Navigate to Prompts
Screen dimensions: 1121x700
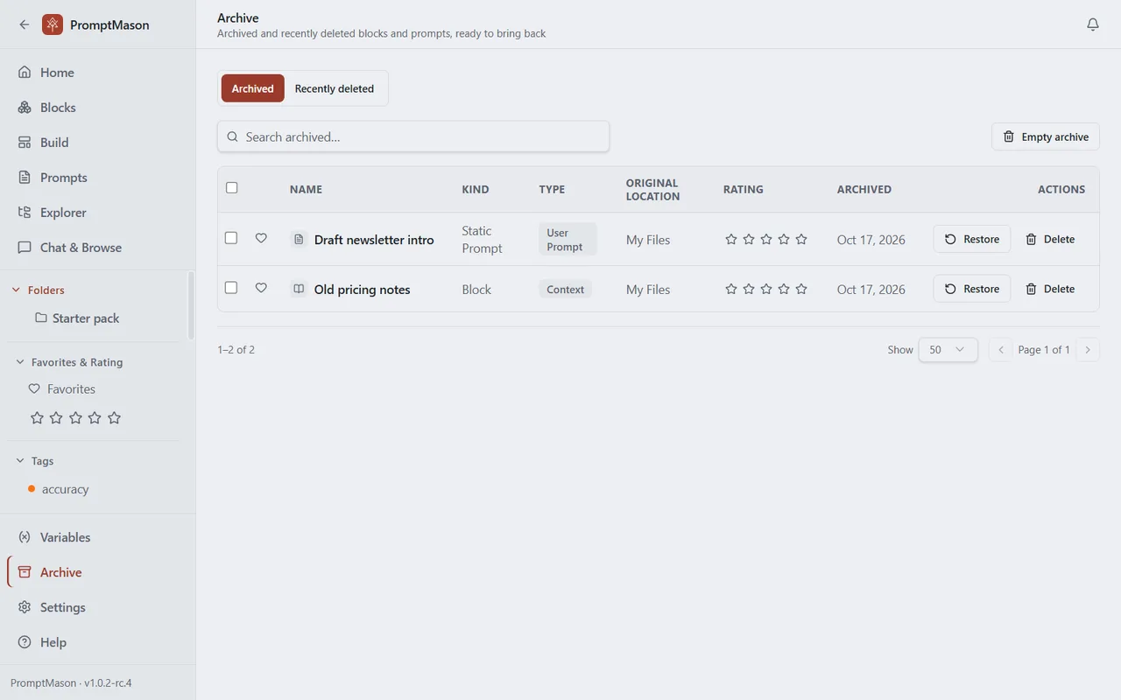pyautogui.click(x=97, y=178)
